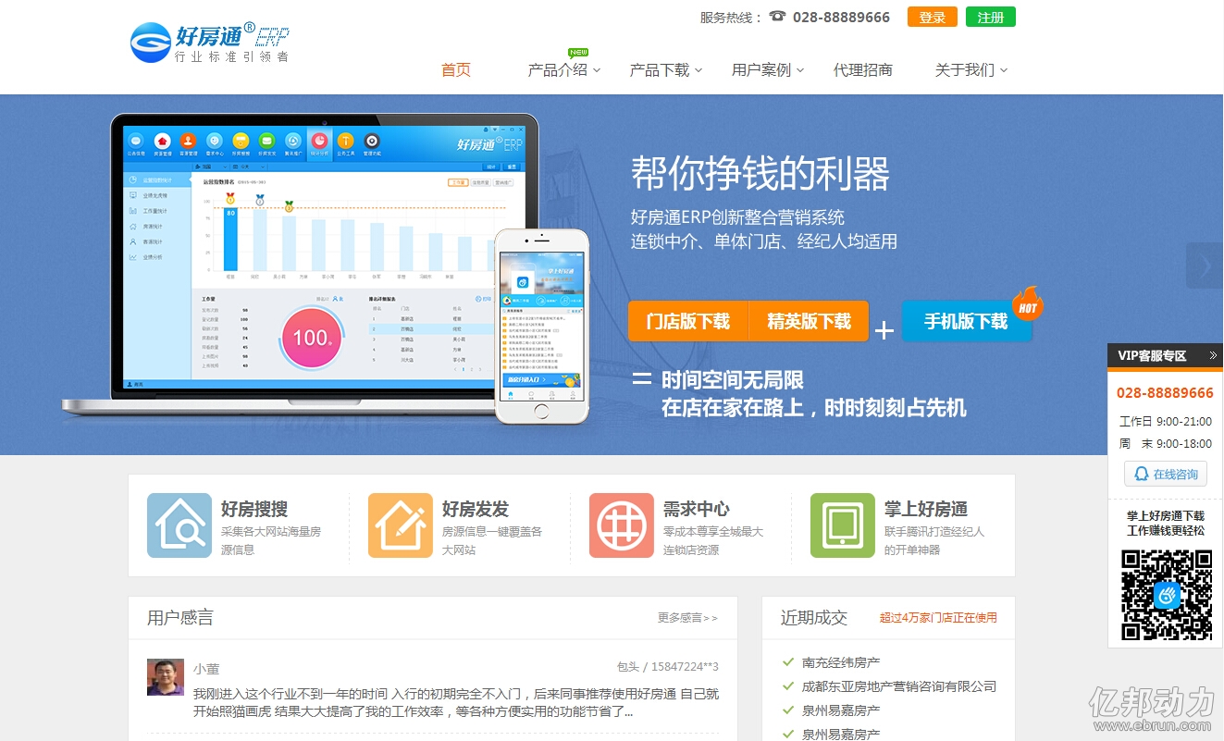Click 小董's user avatar
The width and height of the screenshot is (1224, 741).
click(166, 677)
